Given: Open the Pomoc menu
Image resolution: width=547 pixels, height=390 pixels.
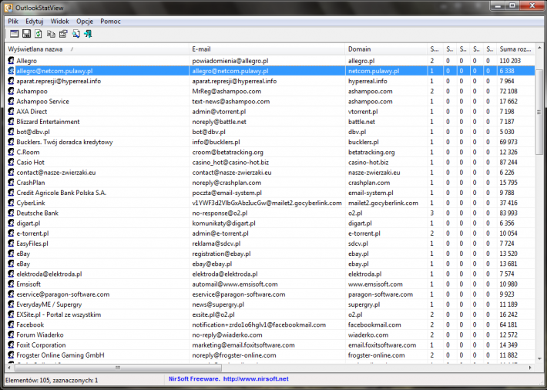Looking at the screenshot, I should (110, 22).
